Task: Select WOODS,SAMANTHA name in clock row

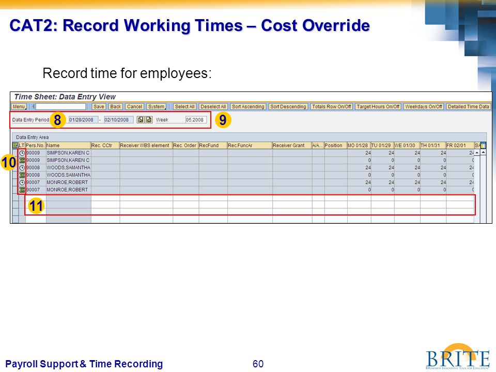Action: [x=68, y=167]
